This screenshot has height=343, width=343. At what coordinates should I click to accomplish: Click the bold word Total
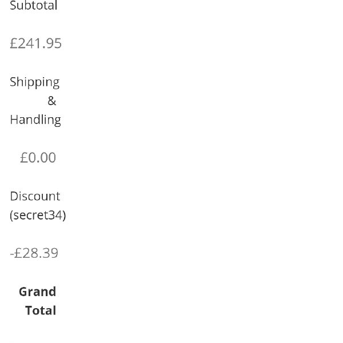coord(41,310)
